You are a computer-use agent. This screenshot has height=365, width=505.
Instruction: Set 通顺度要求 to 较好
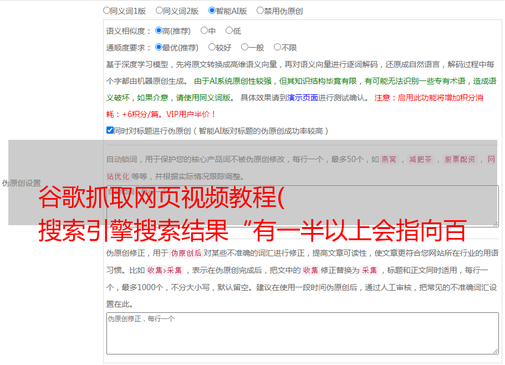pos(212,47)
